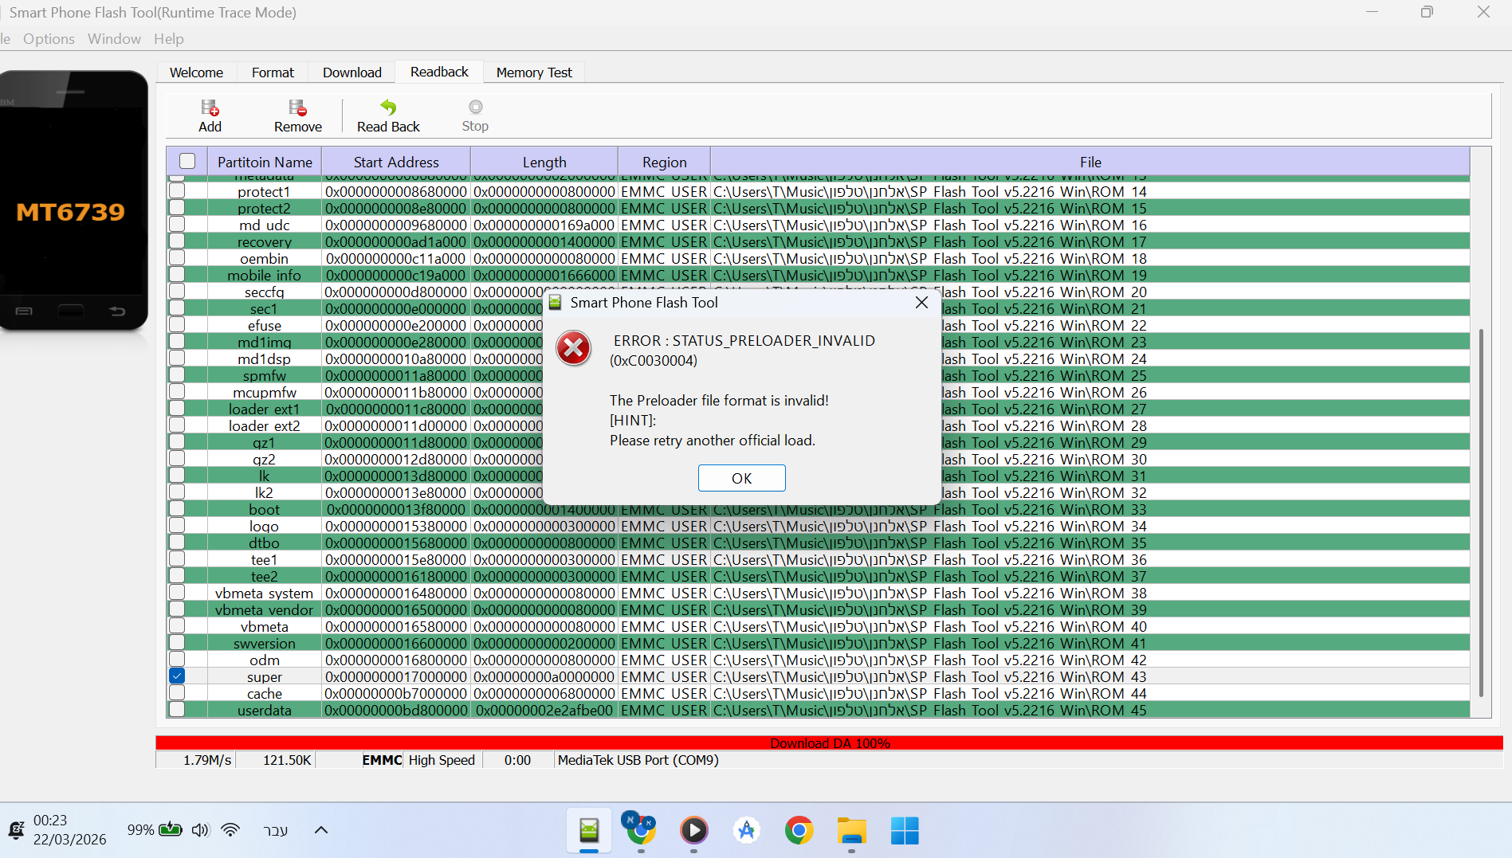Expand the system tray hidden icons chevron
1512x858 pixels.
(321, 830)
